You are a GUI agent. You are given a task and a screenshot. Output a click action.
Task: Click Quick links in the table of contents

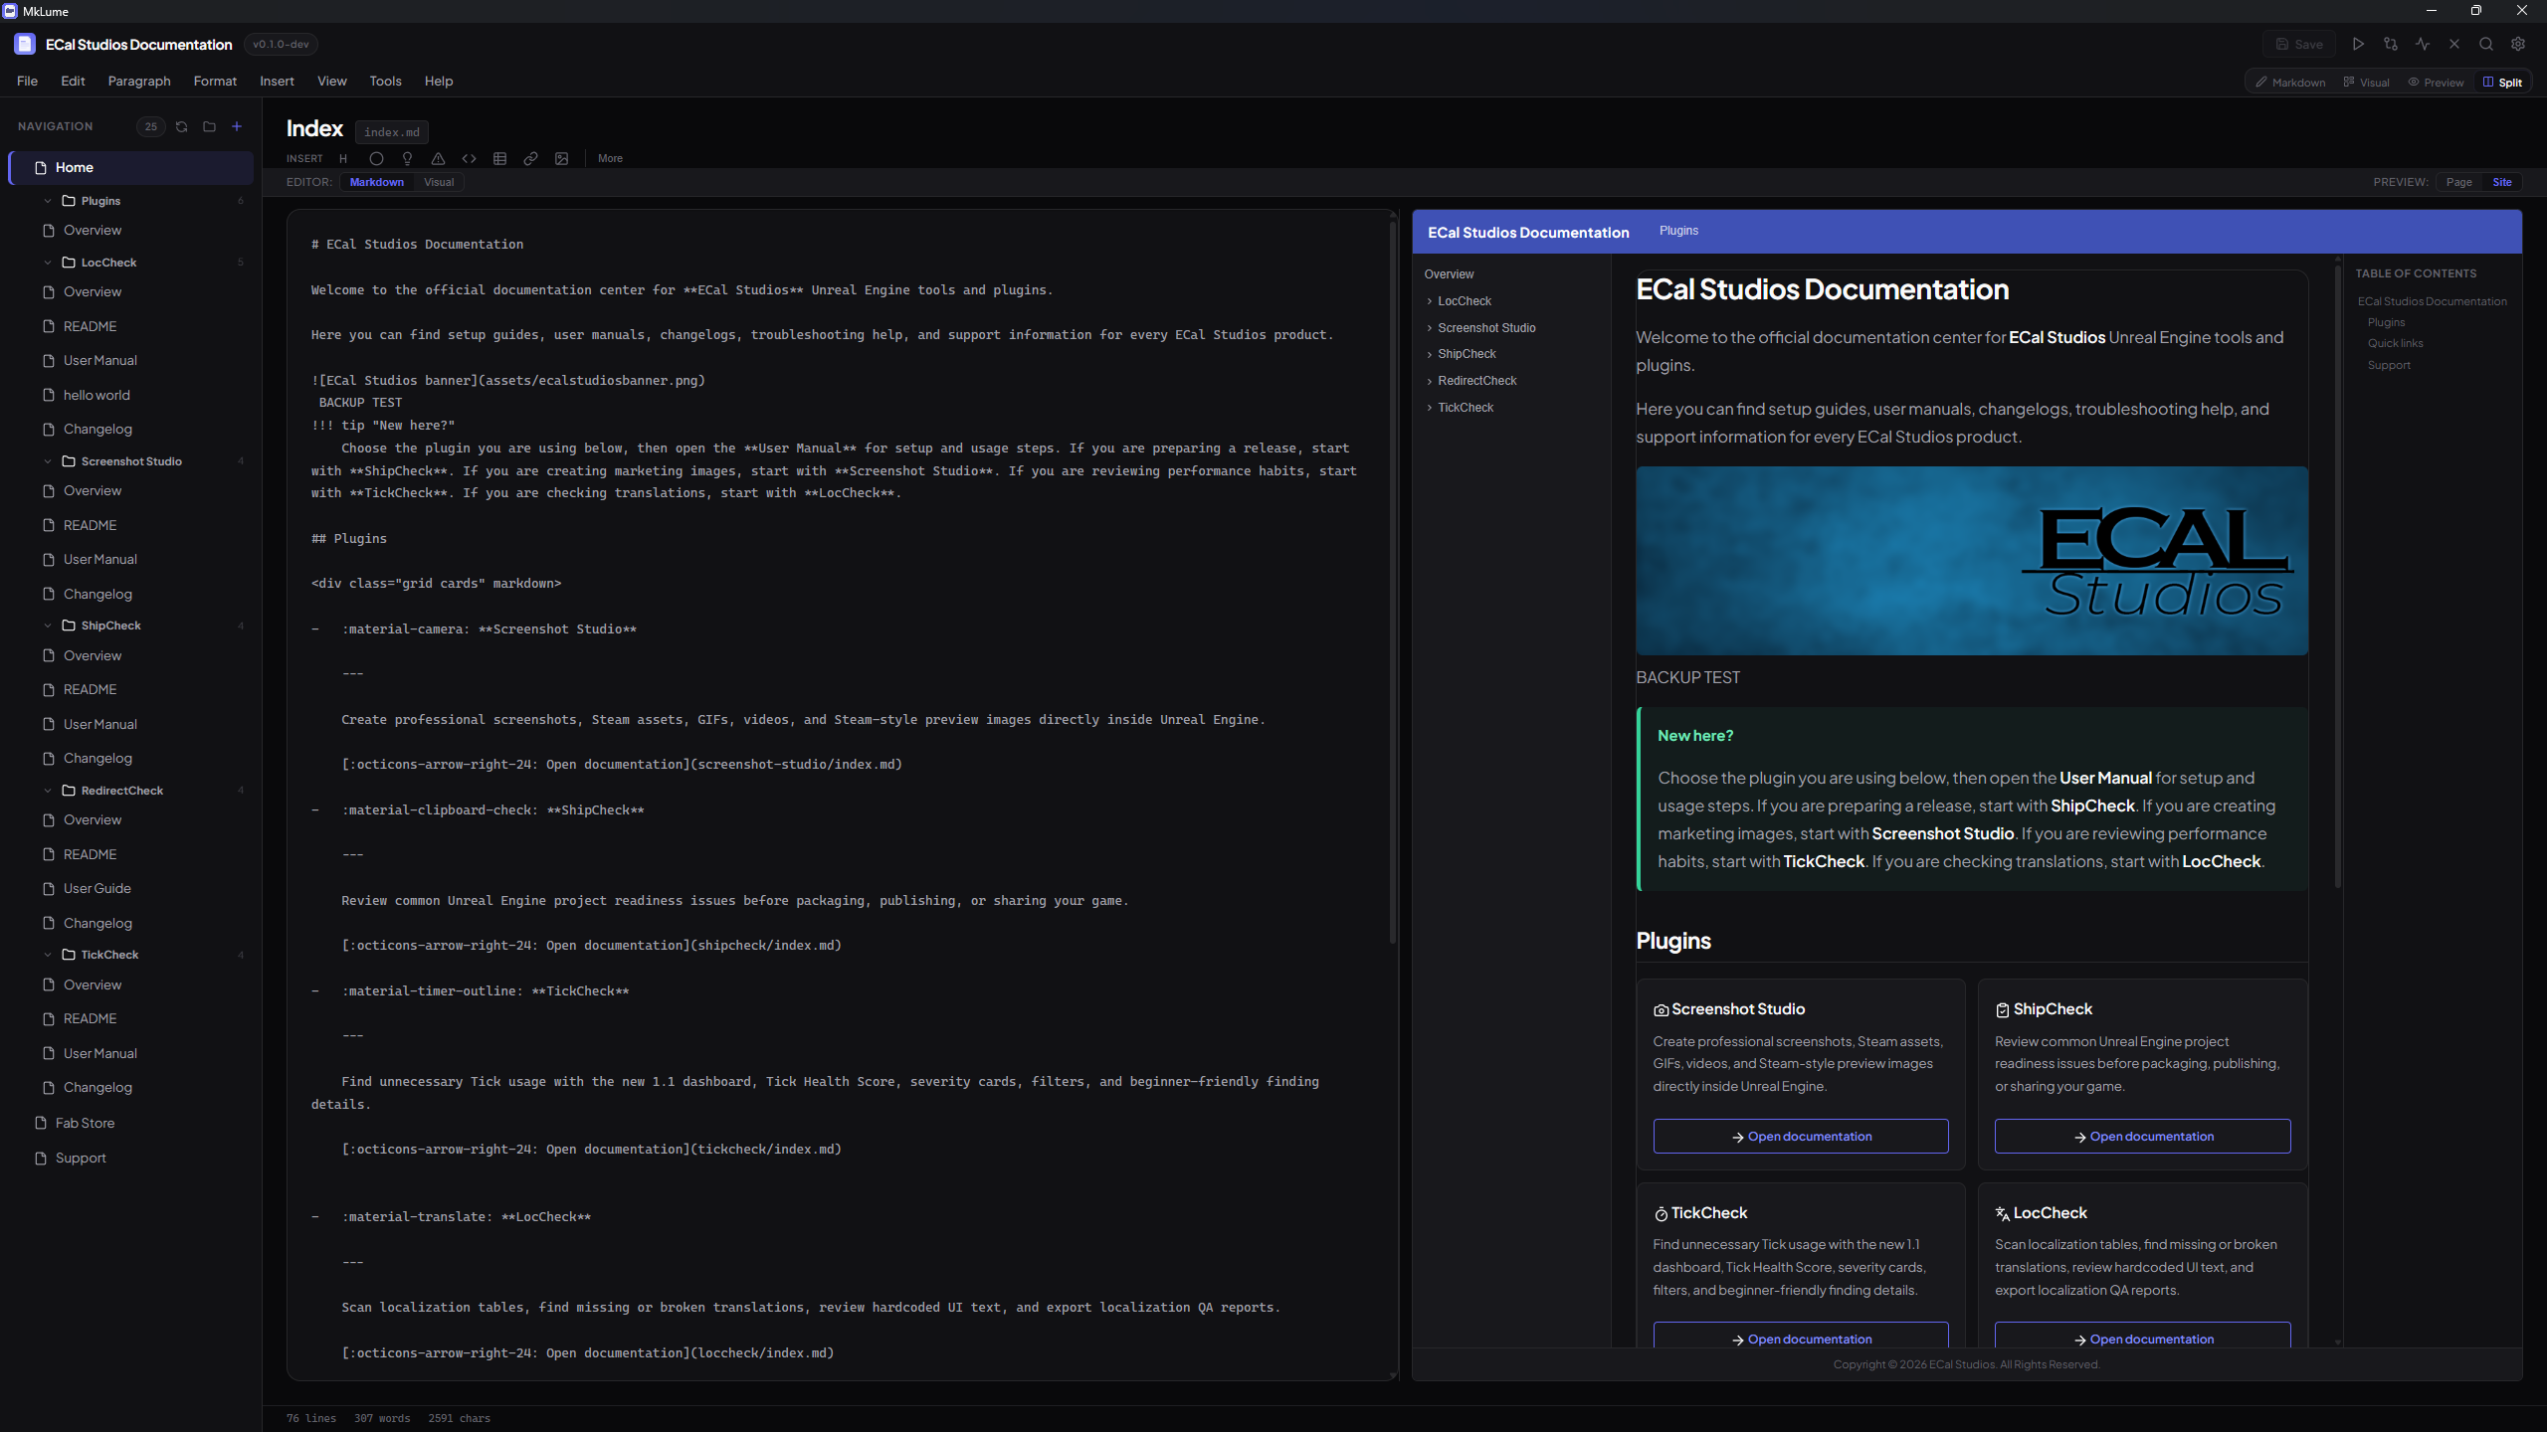(x=2395, y=343)
